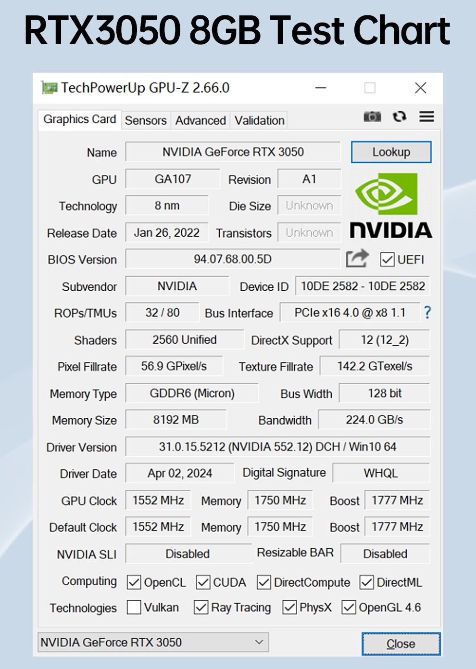
Task: Click the 'Computing' label text
Action: pyautogui.click(x=89, y=581)
